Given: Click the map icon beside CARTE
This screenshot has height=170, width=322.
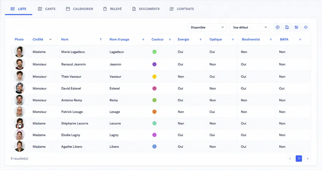Looking at the screenshot, I should tap(40, 9).
